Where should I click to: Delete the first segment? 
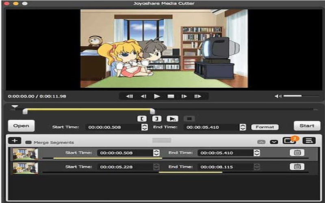coord(297,153)
